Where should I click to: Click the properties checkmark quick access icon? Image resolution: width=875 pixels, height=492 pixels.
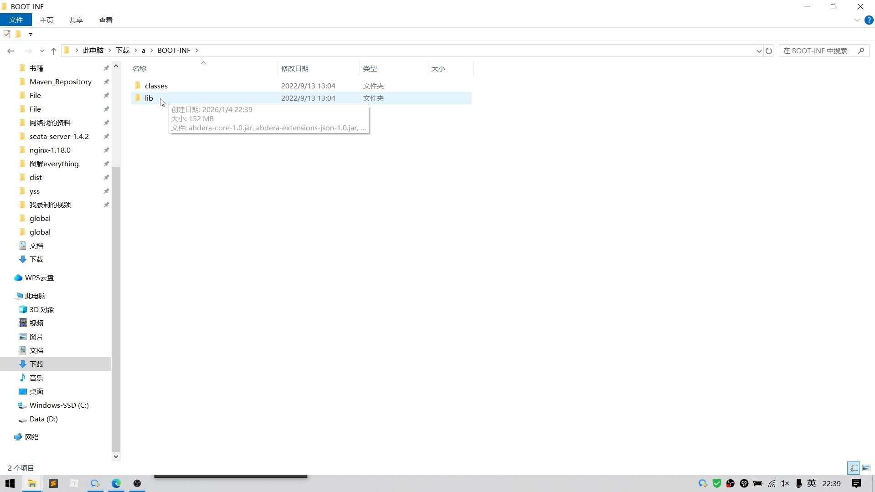pos(7,34)
